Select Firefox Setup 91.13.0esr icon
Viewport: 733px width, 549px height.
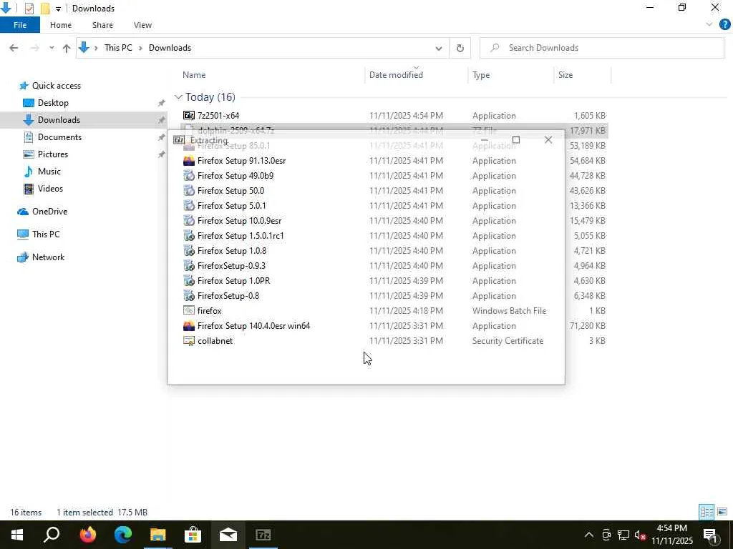189,161
